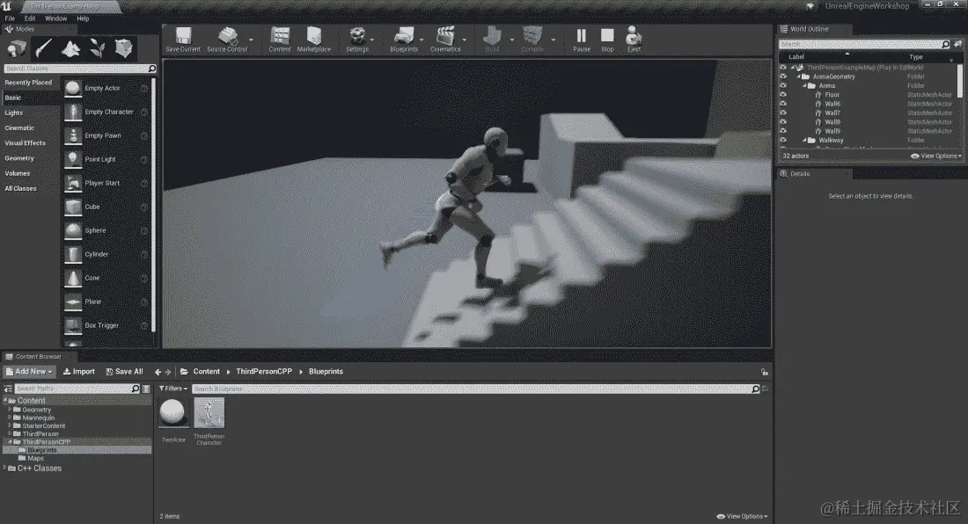Select the Cone shape icon

click(73, 279)
